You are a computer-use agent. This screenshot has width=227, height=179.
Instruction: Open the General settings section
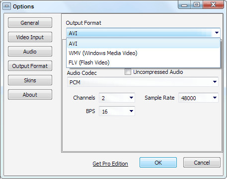[x=30, y=23]
